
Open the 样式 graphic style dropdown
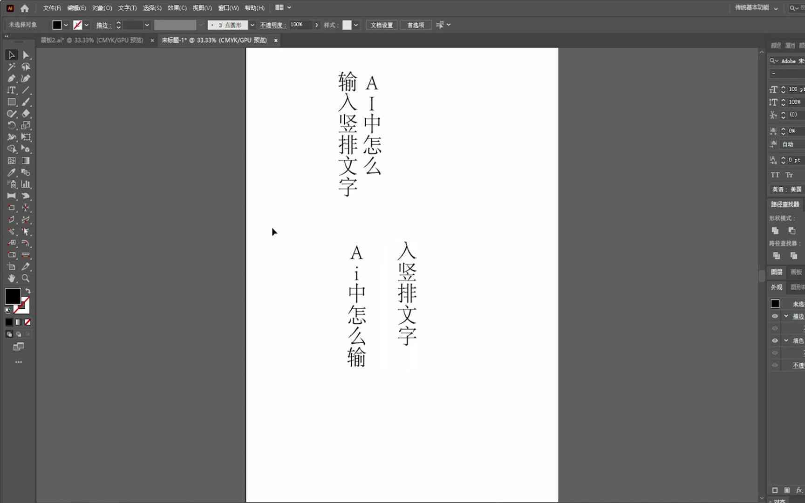point(356,25)
